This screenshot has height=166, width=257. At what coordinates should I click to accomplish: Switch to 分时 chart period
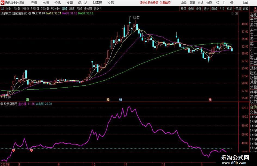(9, 8)
